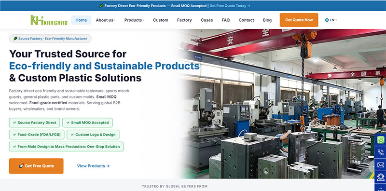Open the About us dropdown menu
386x191 pixels.
pos(106,20)
